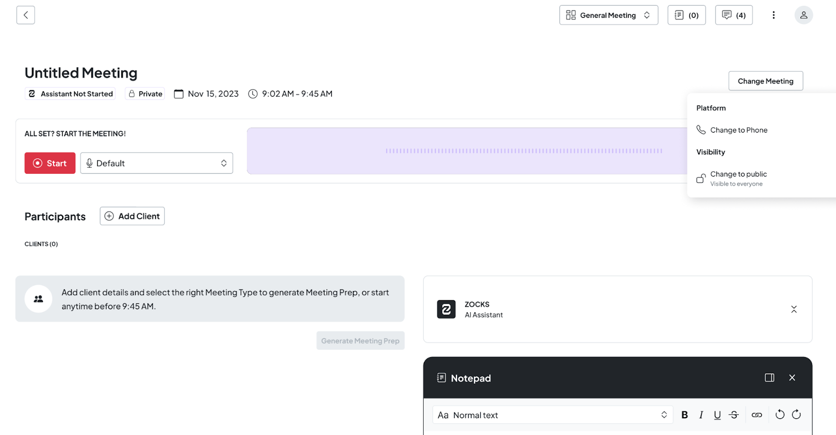Open the General Meeting type dropdown
The width and height of the screenshot is (836, 435).
tap(609, 15)
